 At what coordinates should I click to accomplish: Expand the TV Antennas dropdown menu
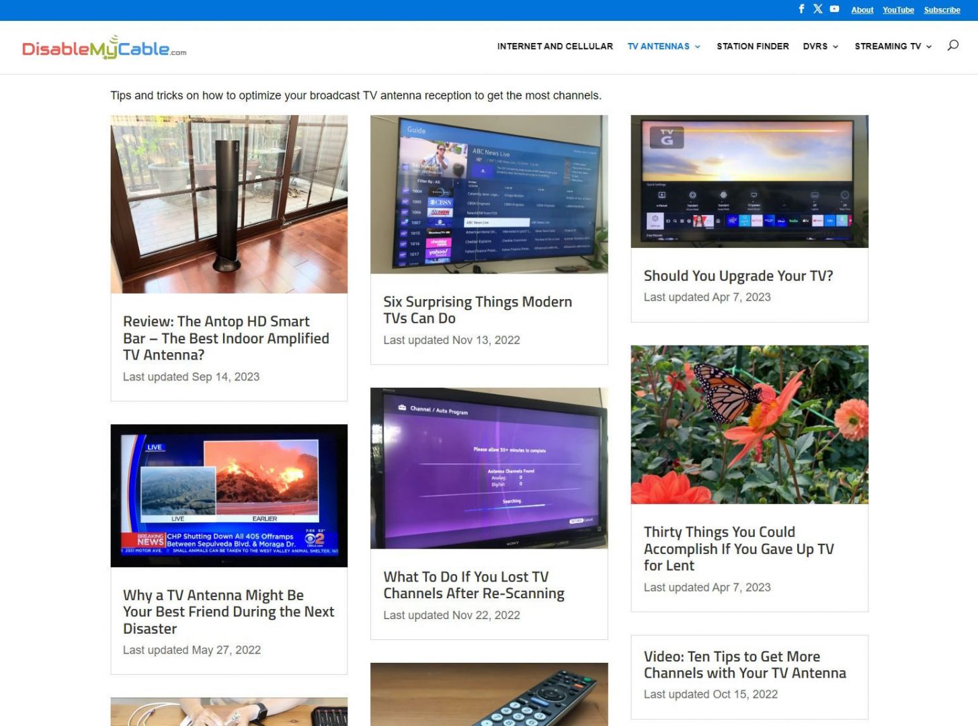click(x=663, y=46)
